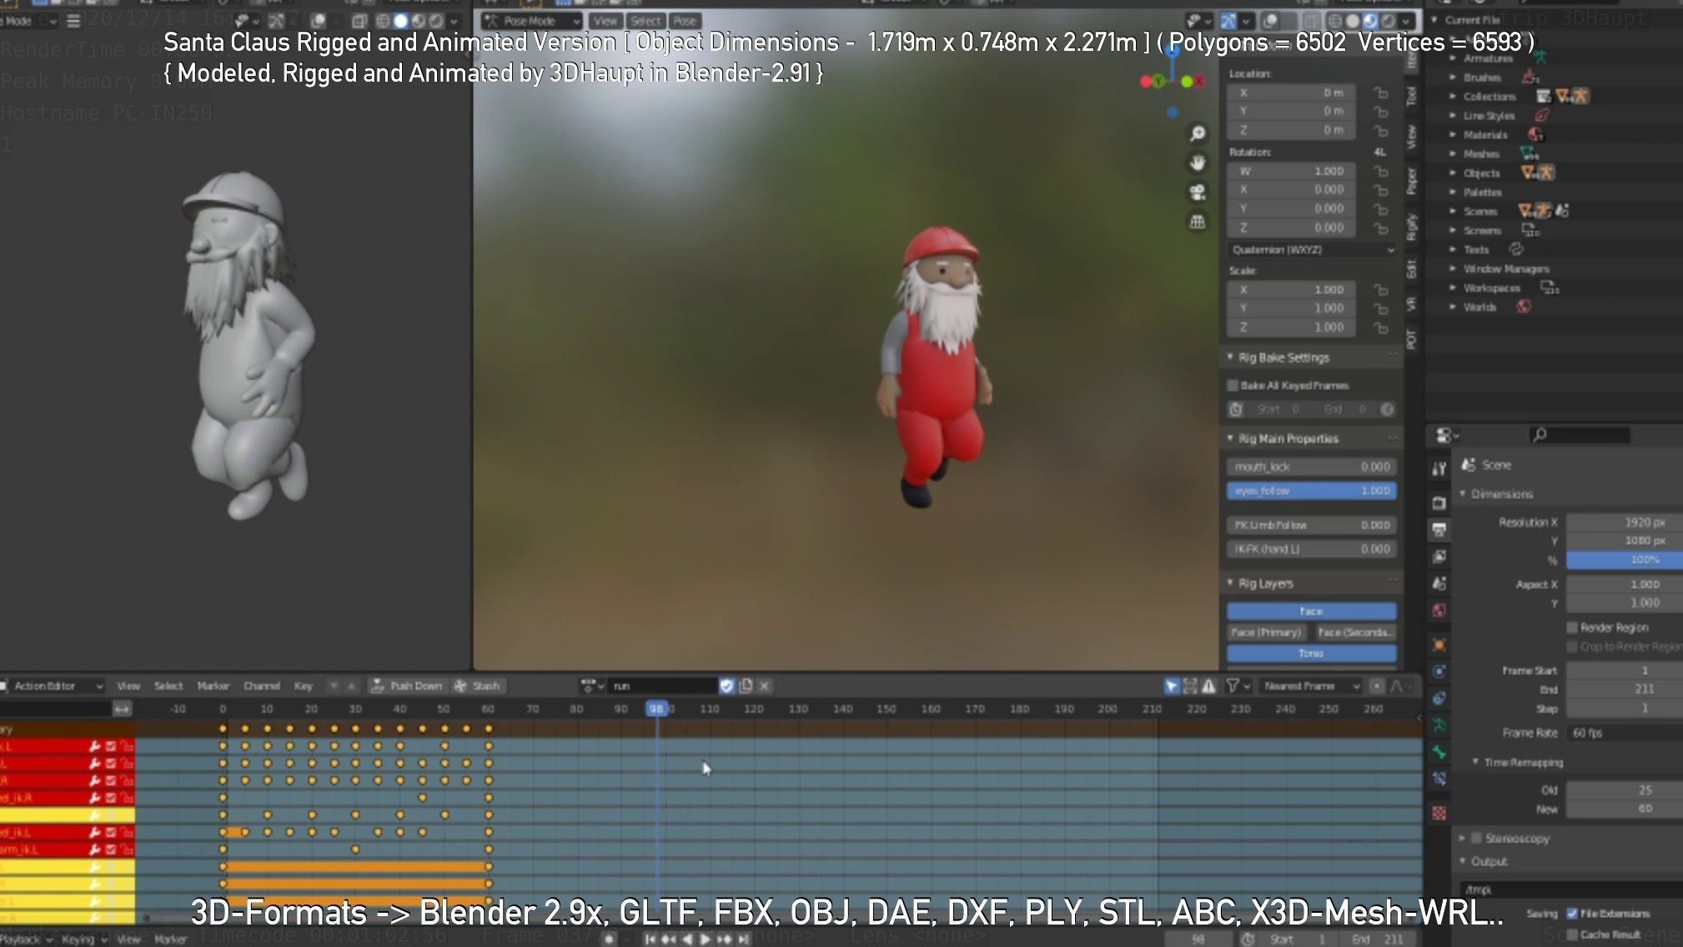Click the Stash button
The height and width of the screenshot is (947, 1683).
coord(477,686)
